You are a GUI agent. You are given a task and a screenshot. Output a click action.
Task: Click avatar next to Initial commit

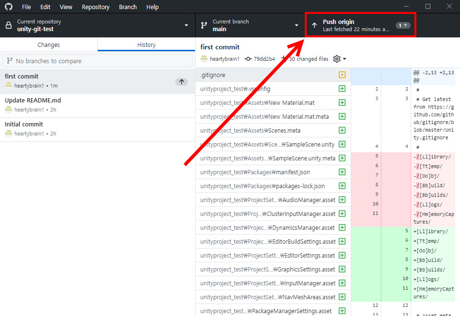9,134
